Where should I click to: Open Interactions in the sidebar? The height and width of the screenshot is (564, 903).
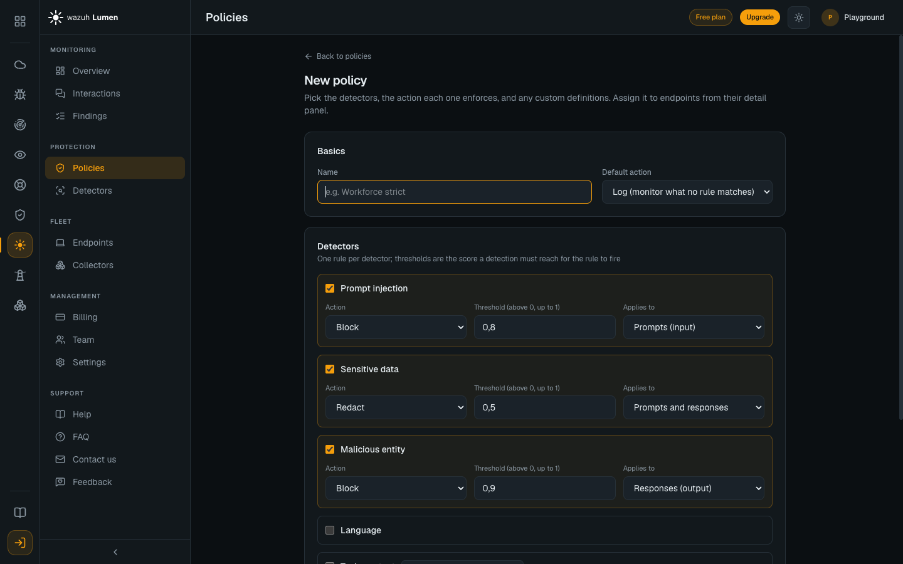click(x=115, y=93)
